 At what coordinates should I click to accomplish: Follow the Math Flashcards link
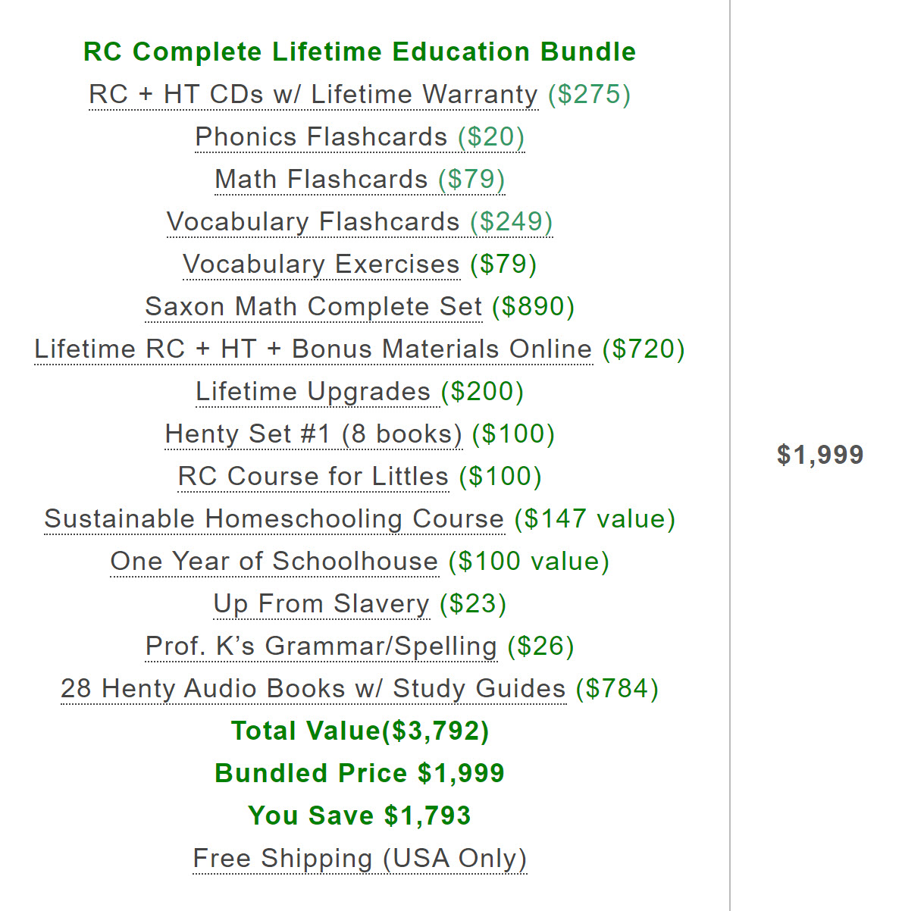[x=360, y=179]
